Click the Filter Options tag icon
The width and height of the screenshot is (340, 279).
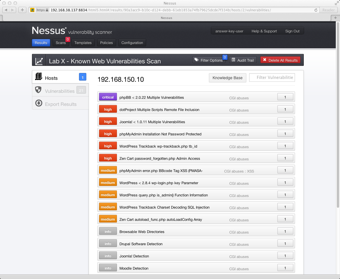196,60
